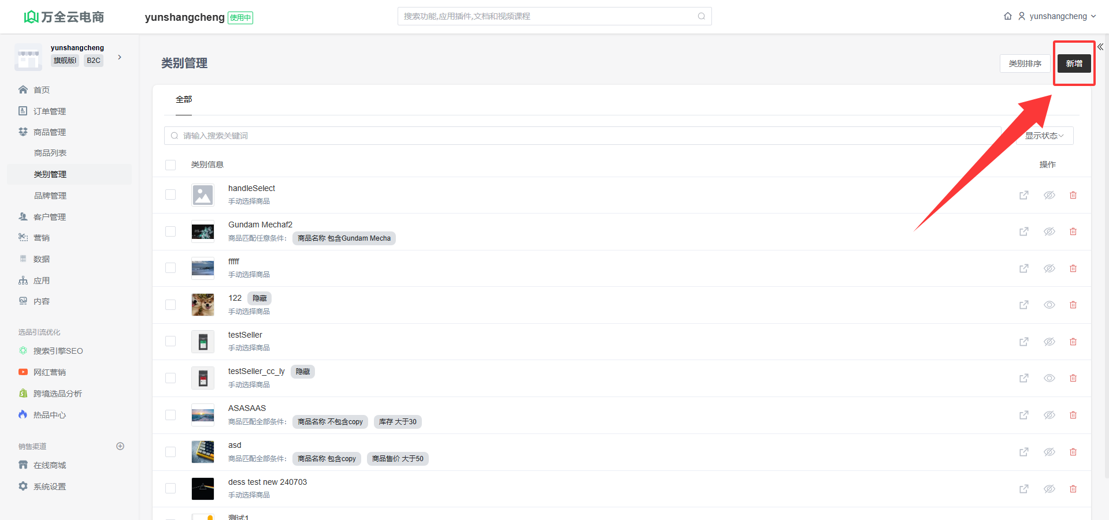Viewport: 1109px width, 520px height.
Task: Select the 全部 tab
Action: 184,99
